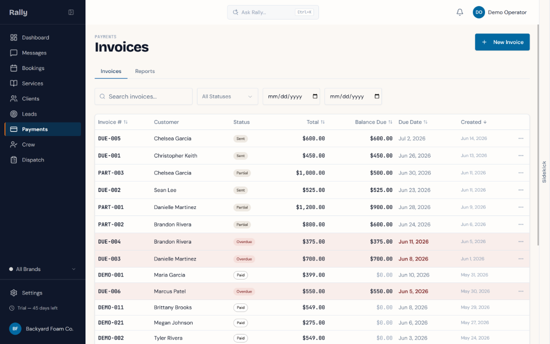Collapse the sidebar with the panel icon
Viewport: 550px width, 344px height.
point(71,12)
